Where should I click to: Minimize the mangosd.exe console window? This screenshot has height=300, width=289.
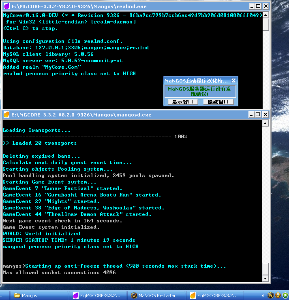(251, 114)
